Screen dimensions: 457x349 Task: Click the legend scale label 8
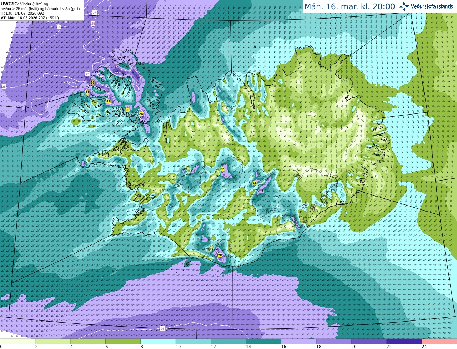point(142,347)
